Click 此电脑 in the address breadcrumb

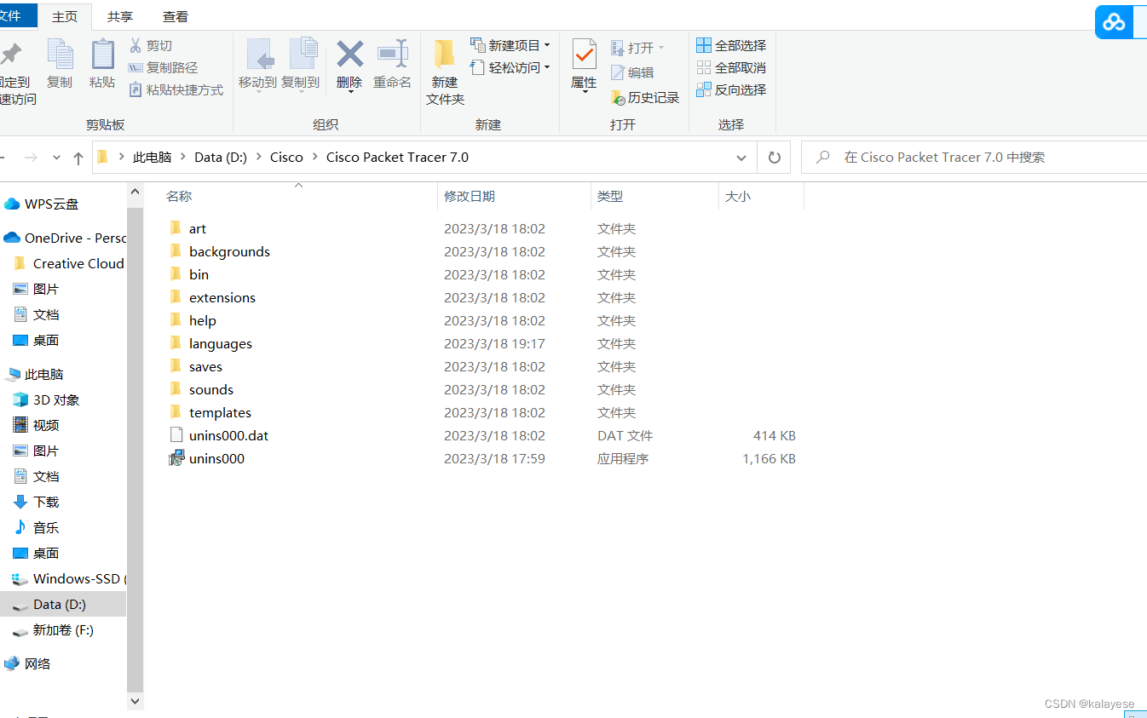[152, 158]
